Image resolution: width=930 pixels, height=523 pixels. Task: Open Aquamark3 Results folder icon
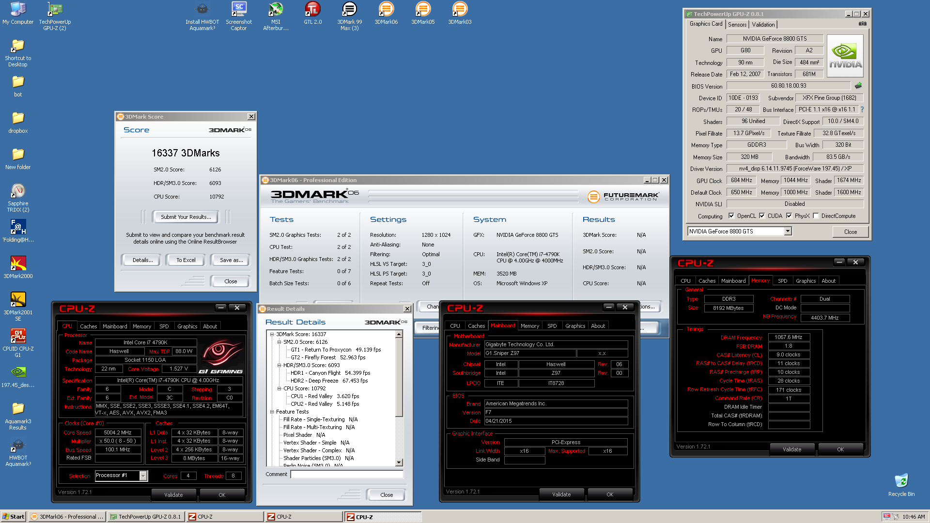[x=18, y=415]
